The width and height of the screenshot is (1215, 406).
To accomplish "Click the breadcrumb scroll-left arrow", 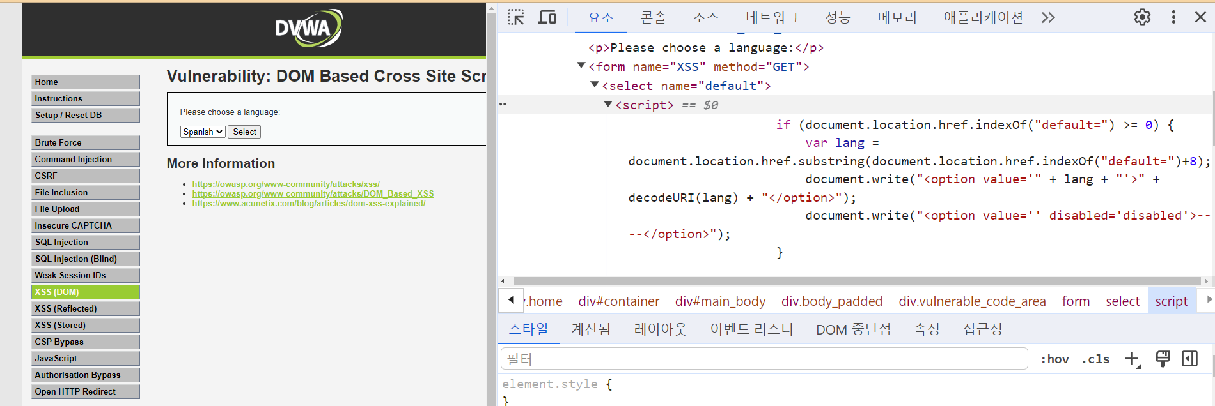I will click(511, 299).
